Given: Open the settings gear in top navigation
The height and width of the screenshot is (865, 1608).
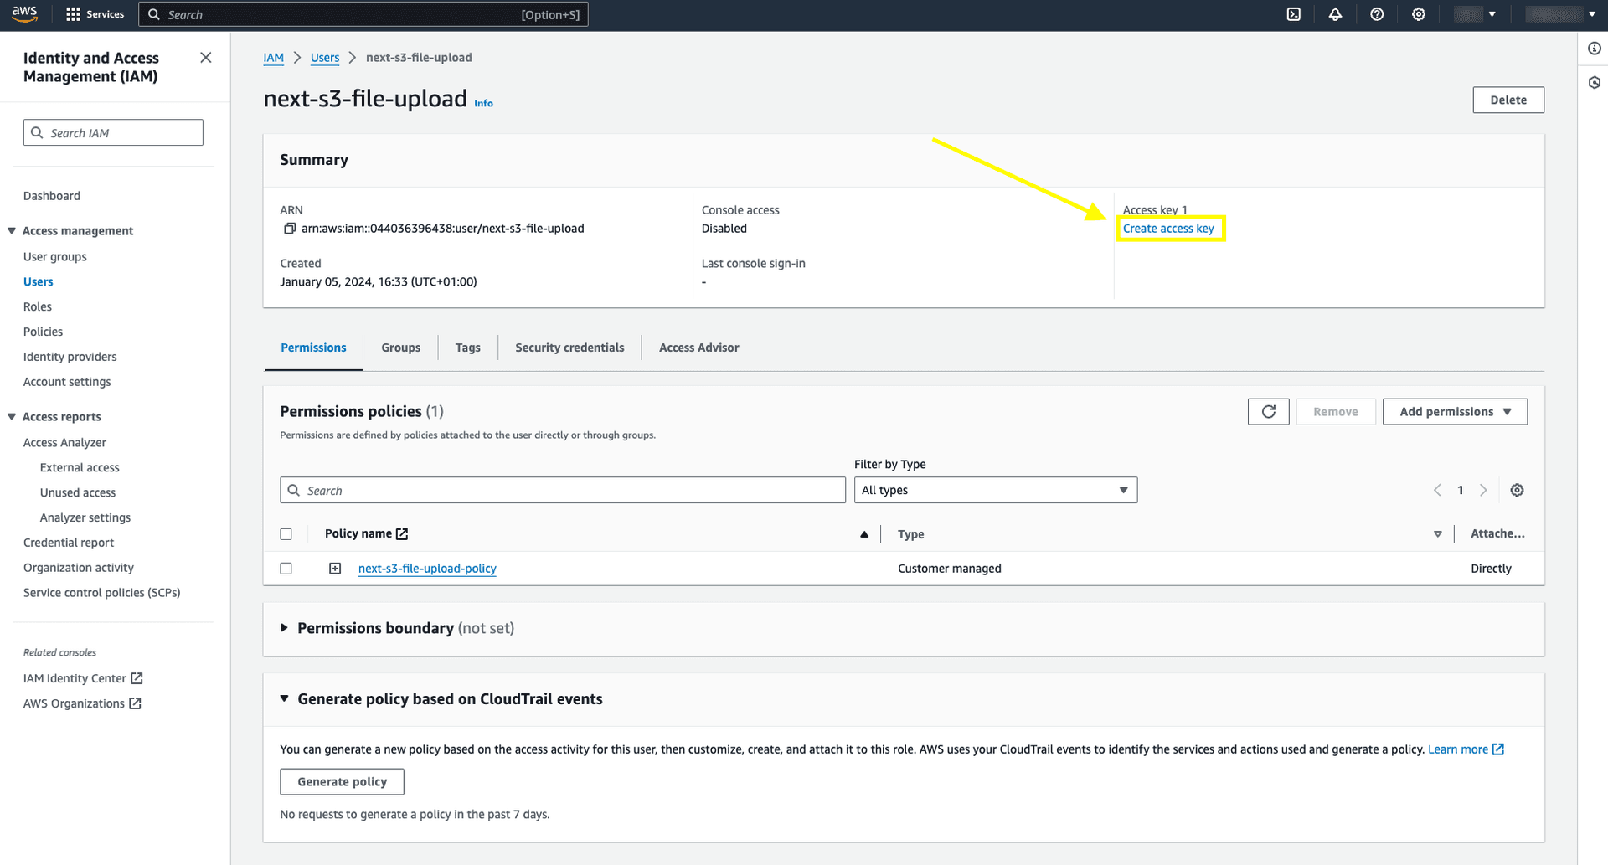Looking at the screenshot, I should point(1418,14).
